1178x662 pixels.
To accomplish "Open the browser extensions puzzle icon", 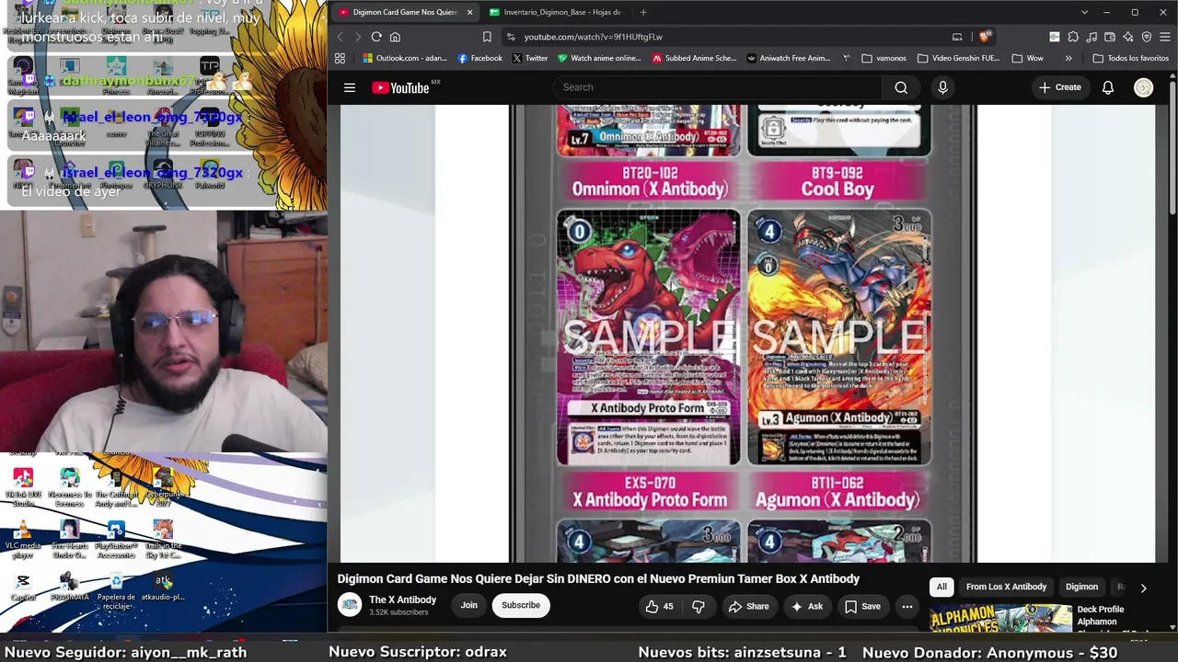I will [1073, 37].
